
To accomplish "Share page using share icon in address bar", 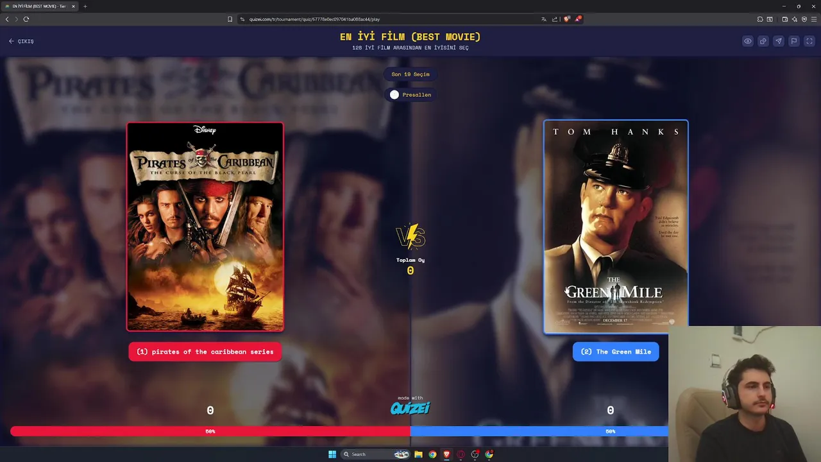I will coord(555,19).
